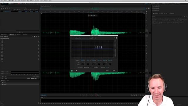The width and height of the screenshot is (188, 106).
Task: Click the Import File icon in Files panel
Action: pos(3,8)
